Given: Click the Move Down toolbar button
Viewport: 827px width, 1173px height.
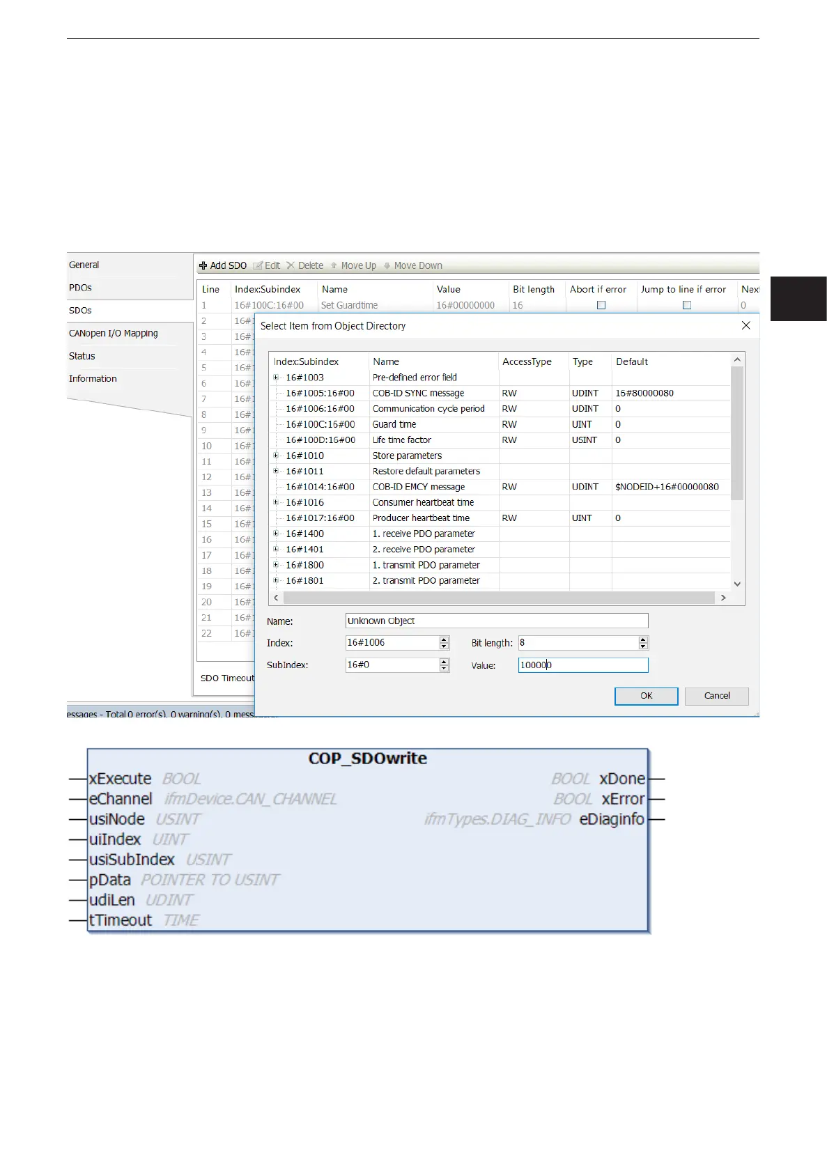Looking at the screenshot, I should click(413, 265).
